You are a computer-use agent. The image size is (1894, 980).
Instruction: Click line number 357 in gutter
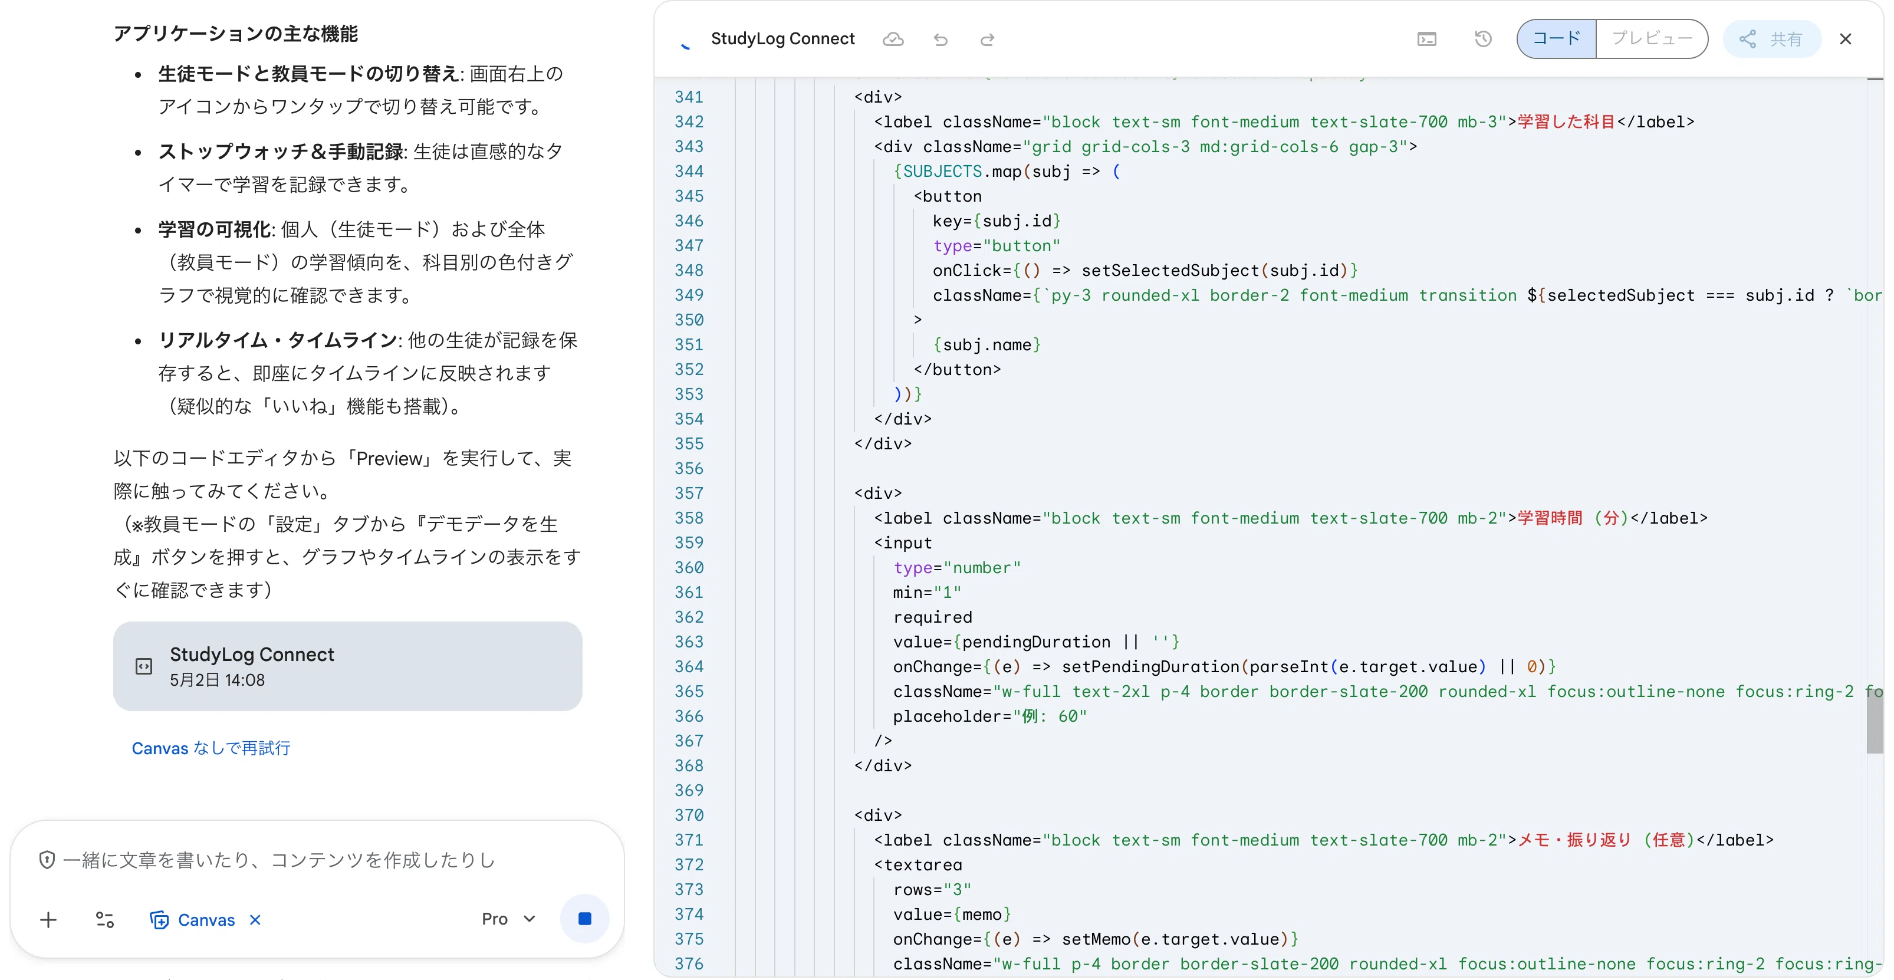689,494
